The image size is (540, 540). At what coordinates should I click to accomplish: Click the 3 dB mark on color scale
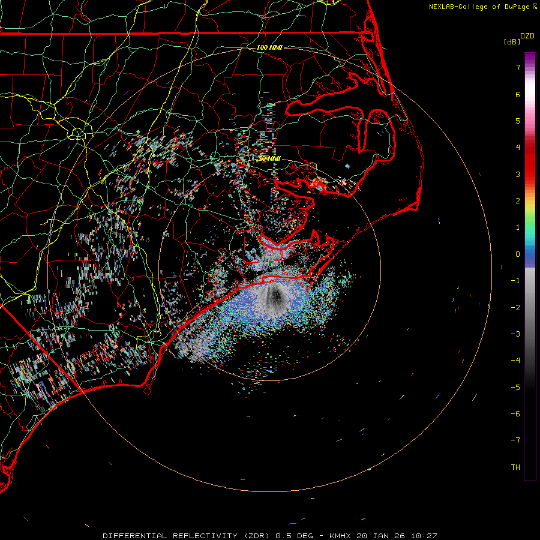click(x=518, y=174)
